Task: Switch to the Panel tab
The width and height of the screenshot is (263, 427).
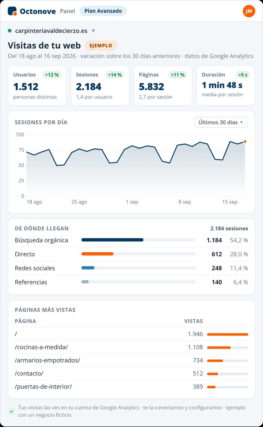Action: 68,11
